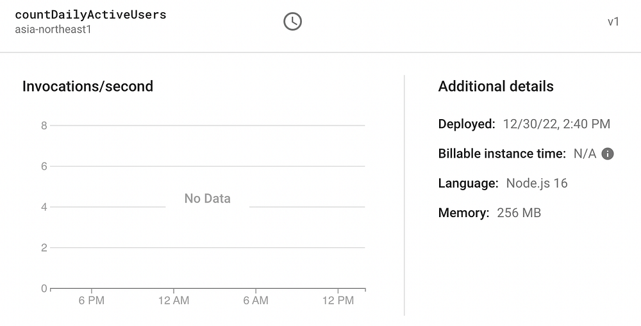Click the v1 version label
This screenshot has width=641, height=326.
[613, 22]
